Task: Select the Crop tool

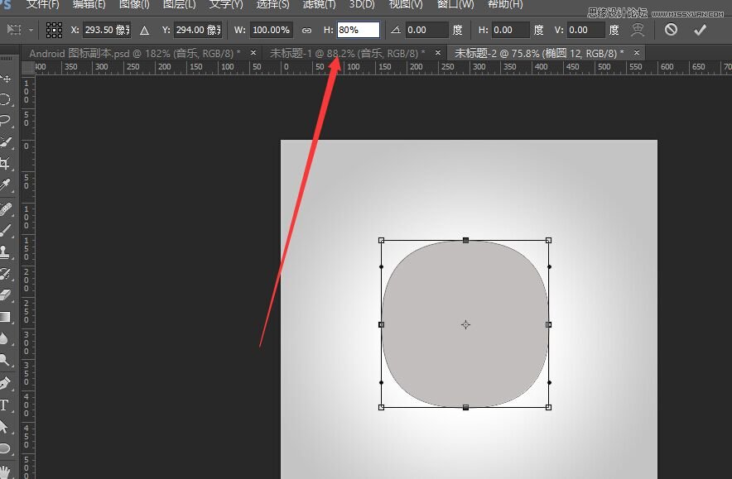Action: tap(6, 164)
